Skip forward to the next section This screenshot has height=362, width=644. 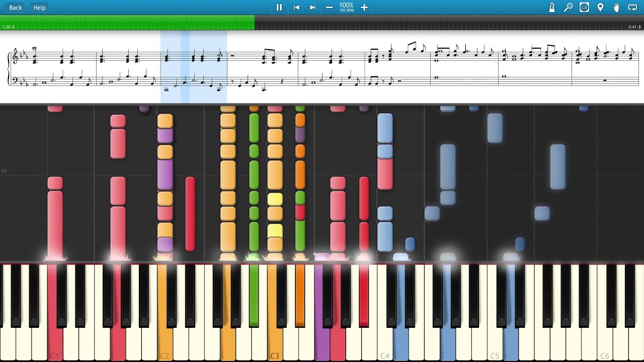click(x=312, y=8)
